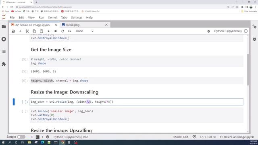Close the #2 Resize an Image.ipynb tab
The width and height of the screenshot is (258, 145).
coord(56,25)
